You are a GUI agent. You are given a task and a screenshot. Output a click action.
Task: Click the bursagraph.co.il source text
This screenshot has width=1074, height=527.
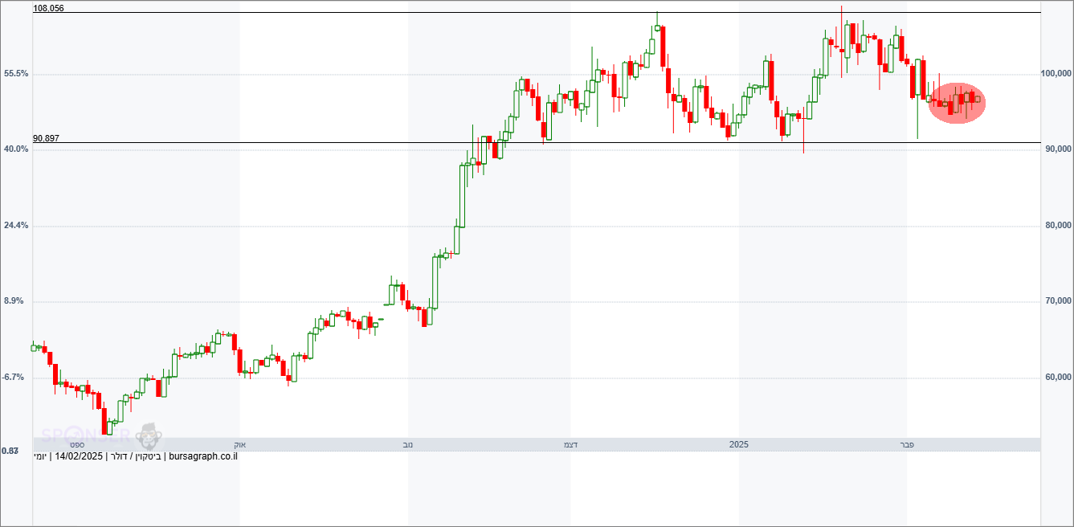pyautogui.click(x=203, y=456)
